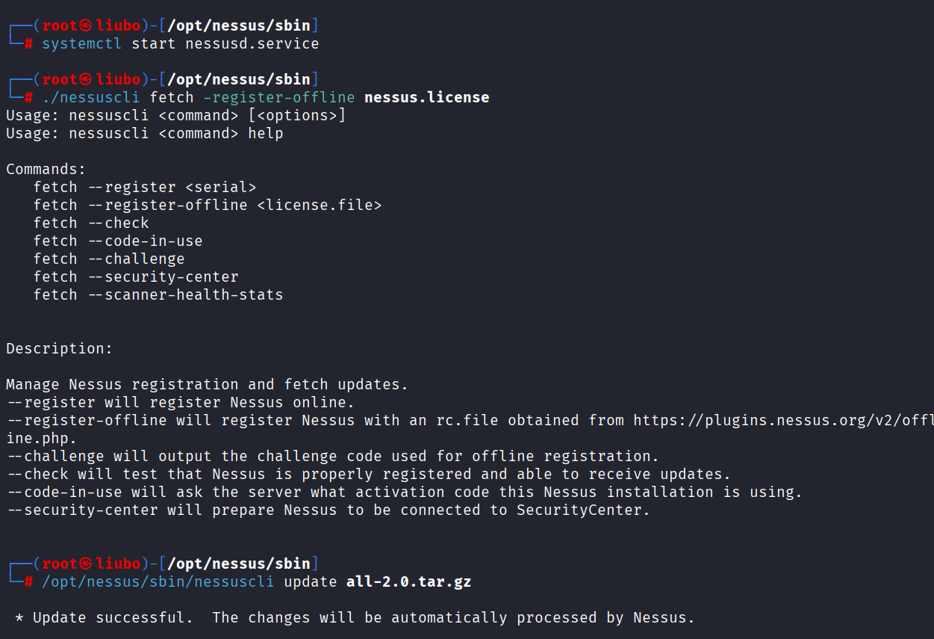The width and height of the screenshot is (934, 639).
Task: Click the "fetch --register <serial>" line
Action: click(145, 188)
